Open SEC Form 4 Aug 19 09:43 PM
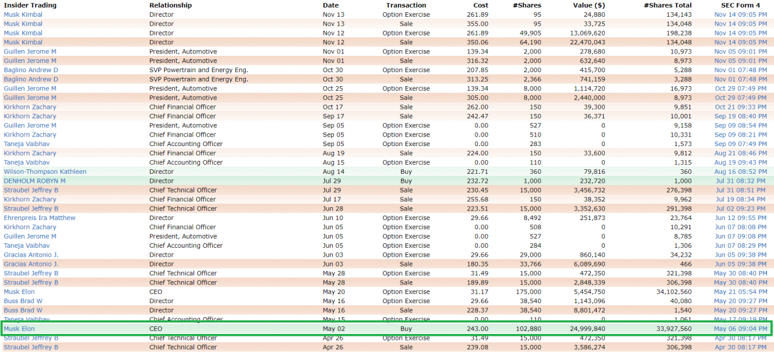 point(740,162)
